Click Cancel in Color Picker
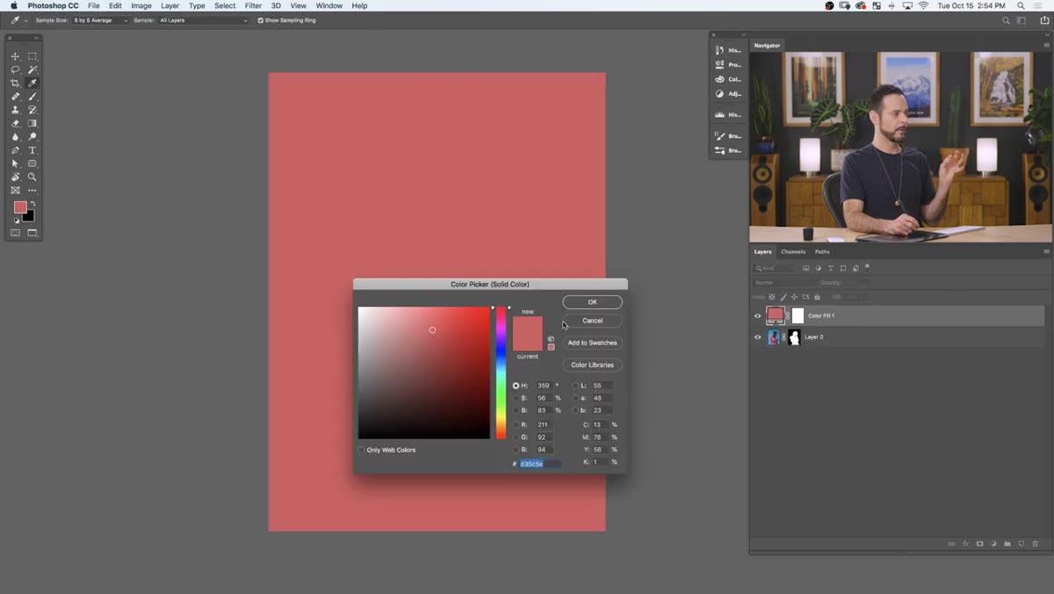The height and width of the screenshot is (594, 1054). click(x=593, y=321)
